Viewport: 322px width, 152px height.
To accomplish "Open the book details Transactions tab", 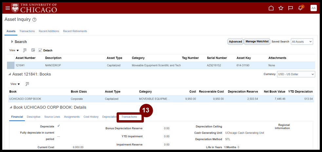I will (x=129, y=117).
